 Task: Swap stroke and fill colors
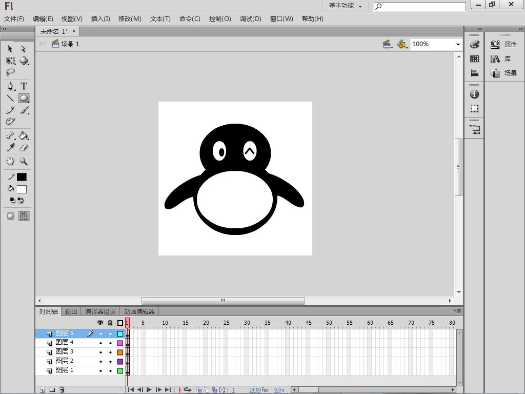(x=21, y=201)
